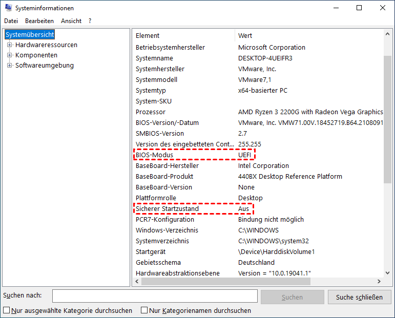Screen dimensions: 395x318
Task: Select the Komponenten tree item
Action: click(36, 55)
